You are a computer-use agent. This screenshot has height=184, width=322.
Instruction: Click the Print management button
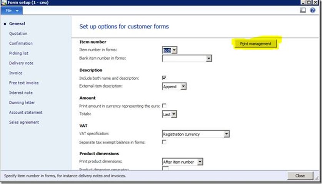pos(255,44)
